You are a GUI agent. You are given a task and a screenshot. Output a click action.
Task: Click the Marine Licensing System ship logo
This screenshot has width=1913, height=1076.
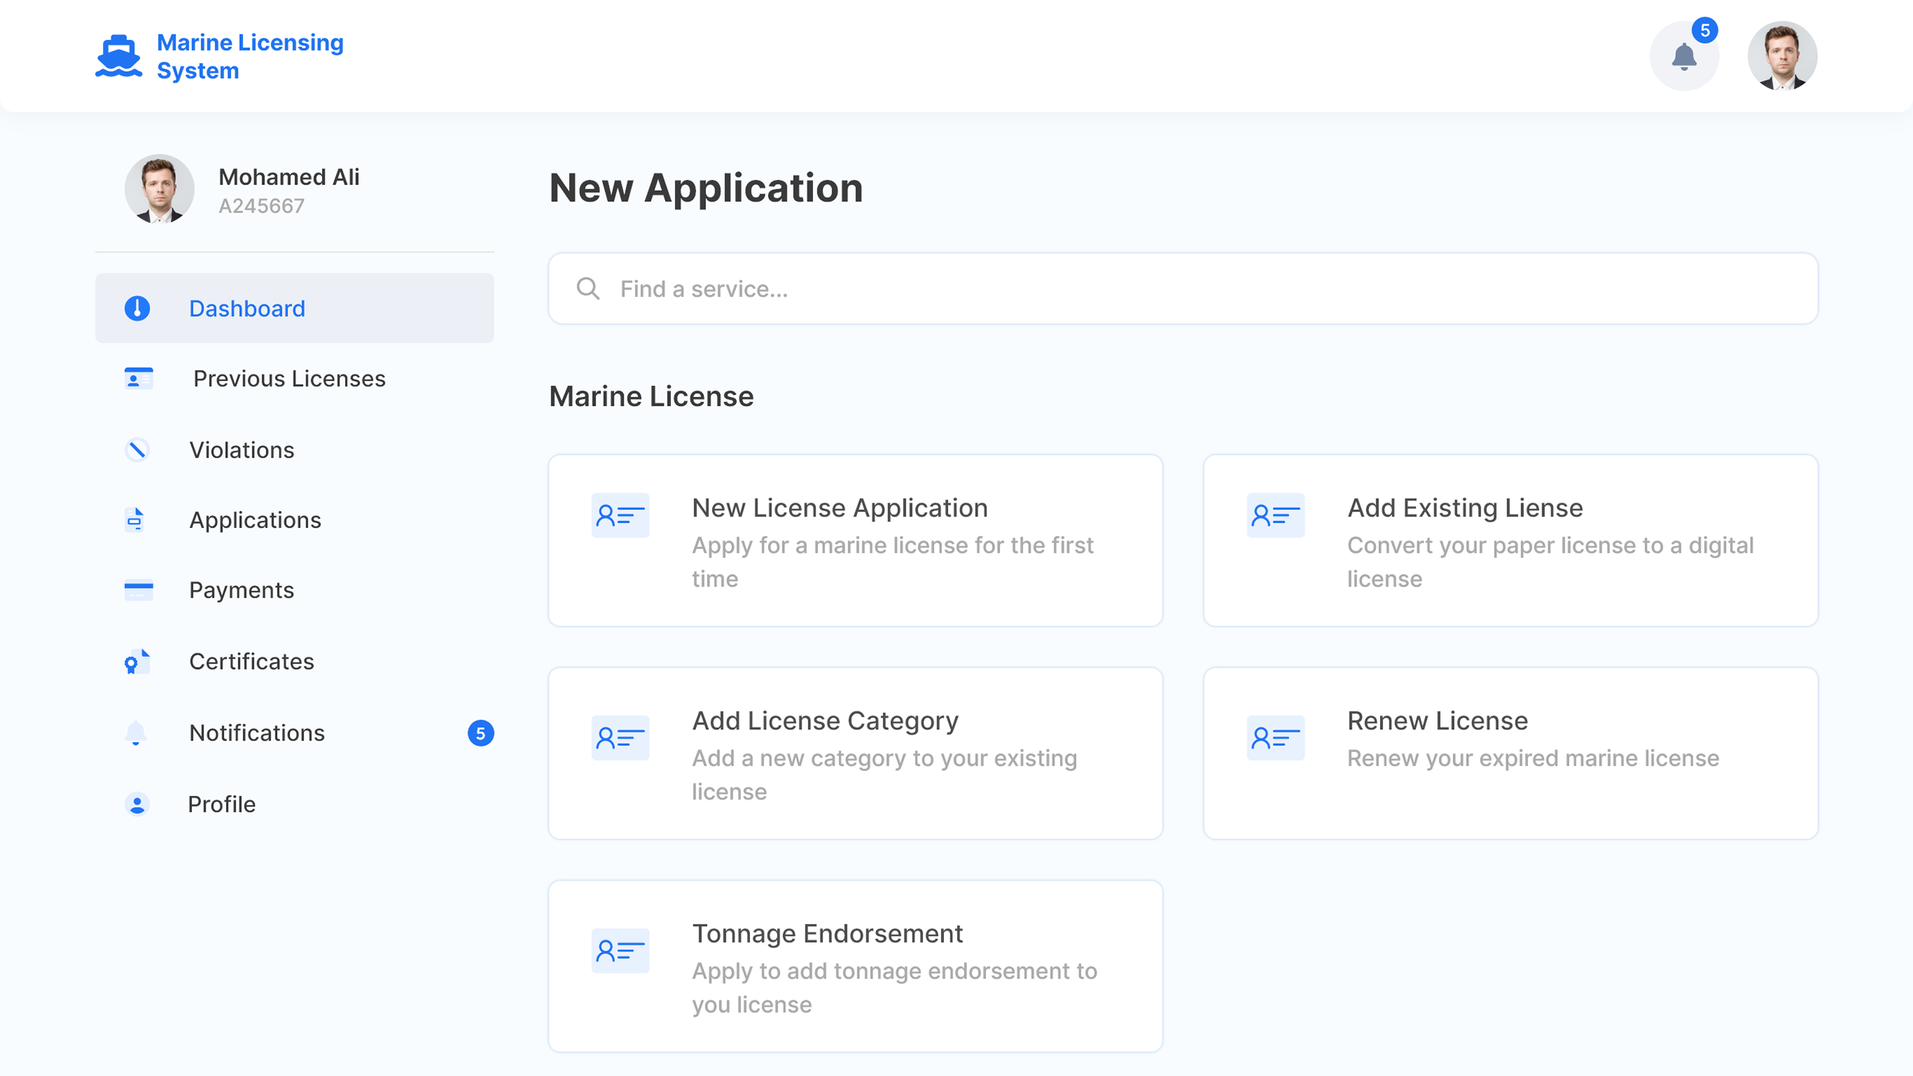[119, 56]
